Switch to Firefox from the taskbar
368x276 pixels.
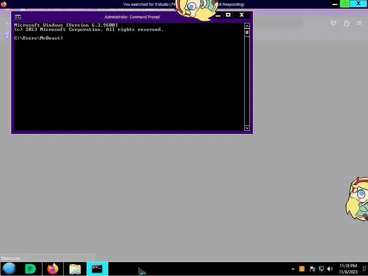(53, 269)
